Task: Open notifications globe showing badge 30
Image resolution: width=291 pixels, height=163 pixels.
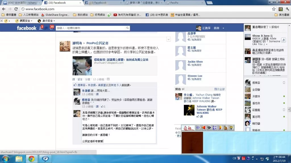Action: [52, 27]
